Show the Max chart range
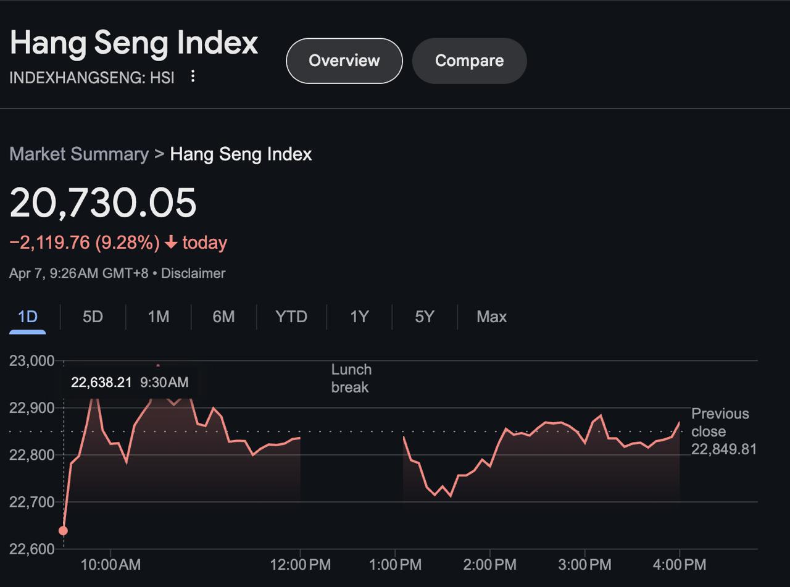This screenshot has width=790, height=587. pos(491,317)
